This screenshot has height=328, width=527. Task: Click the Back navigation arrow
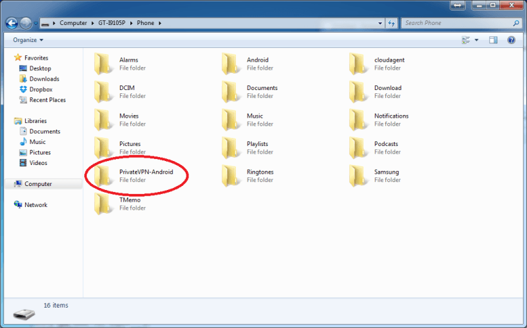tap(11, 23)
